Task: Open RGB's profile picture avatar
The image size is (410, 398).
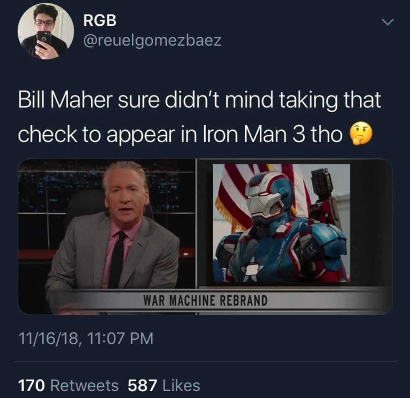Action: point(46,31)
